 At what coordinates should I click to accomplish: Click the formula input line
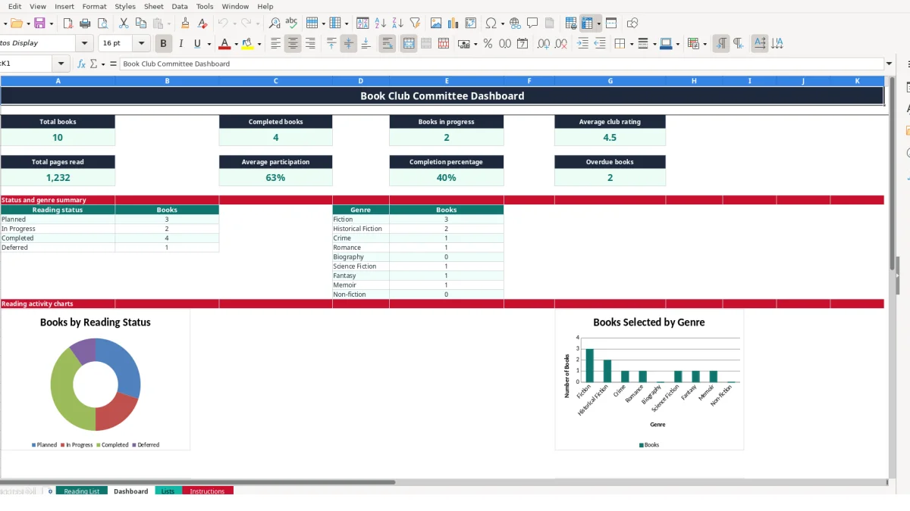tap(500, 64)
